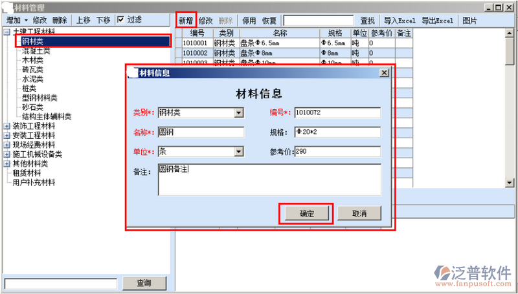The width and height of the screenshot is (518, 294).
Task: Select 用户补充材料 in the tree
Action: pos(34,182)
